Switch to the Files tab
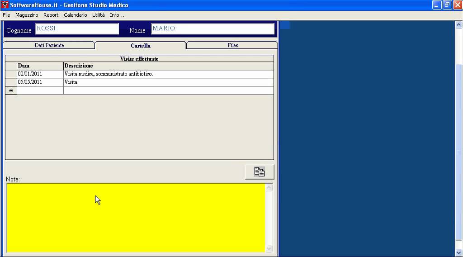The height and width of the screenshot is (257, 463). coord(233,45)
